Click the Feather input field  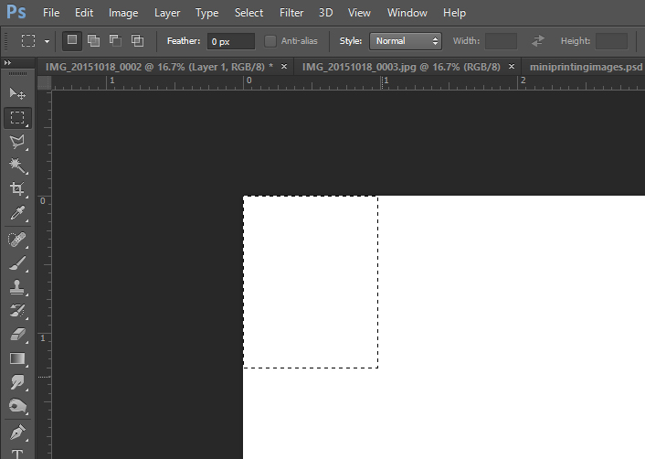click(230, 41)
